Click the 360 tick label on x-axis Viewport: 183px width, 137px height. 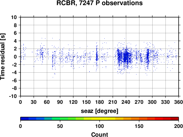(179, 102)
